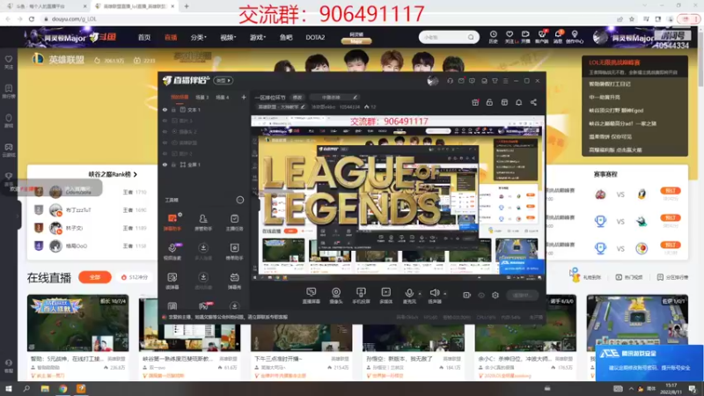This screenshot has height=396, width=704.
Task: Go to 直播 in Douyu navigation
Action: point(171,37)
